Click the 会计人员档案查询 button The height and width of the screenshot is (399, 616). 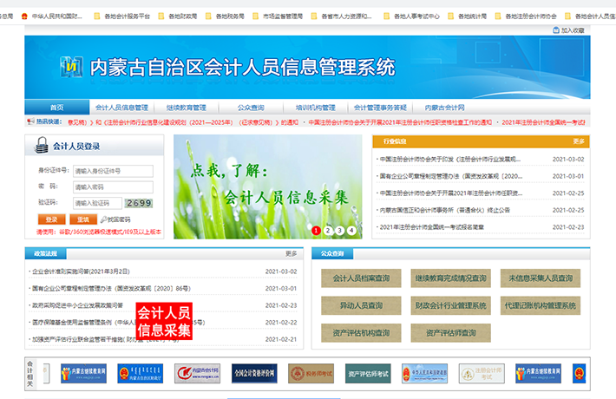[x=361, y=278]
